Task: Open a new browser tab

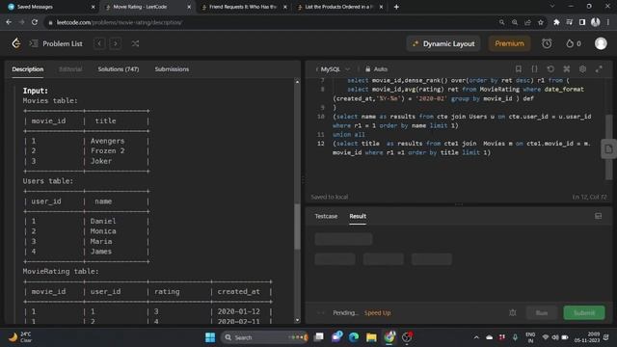Action: click(396, 7)
